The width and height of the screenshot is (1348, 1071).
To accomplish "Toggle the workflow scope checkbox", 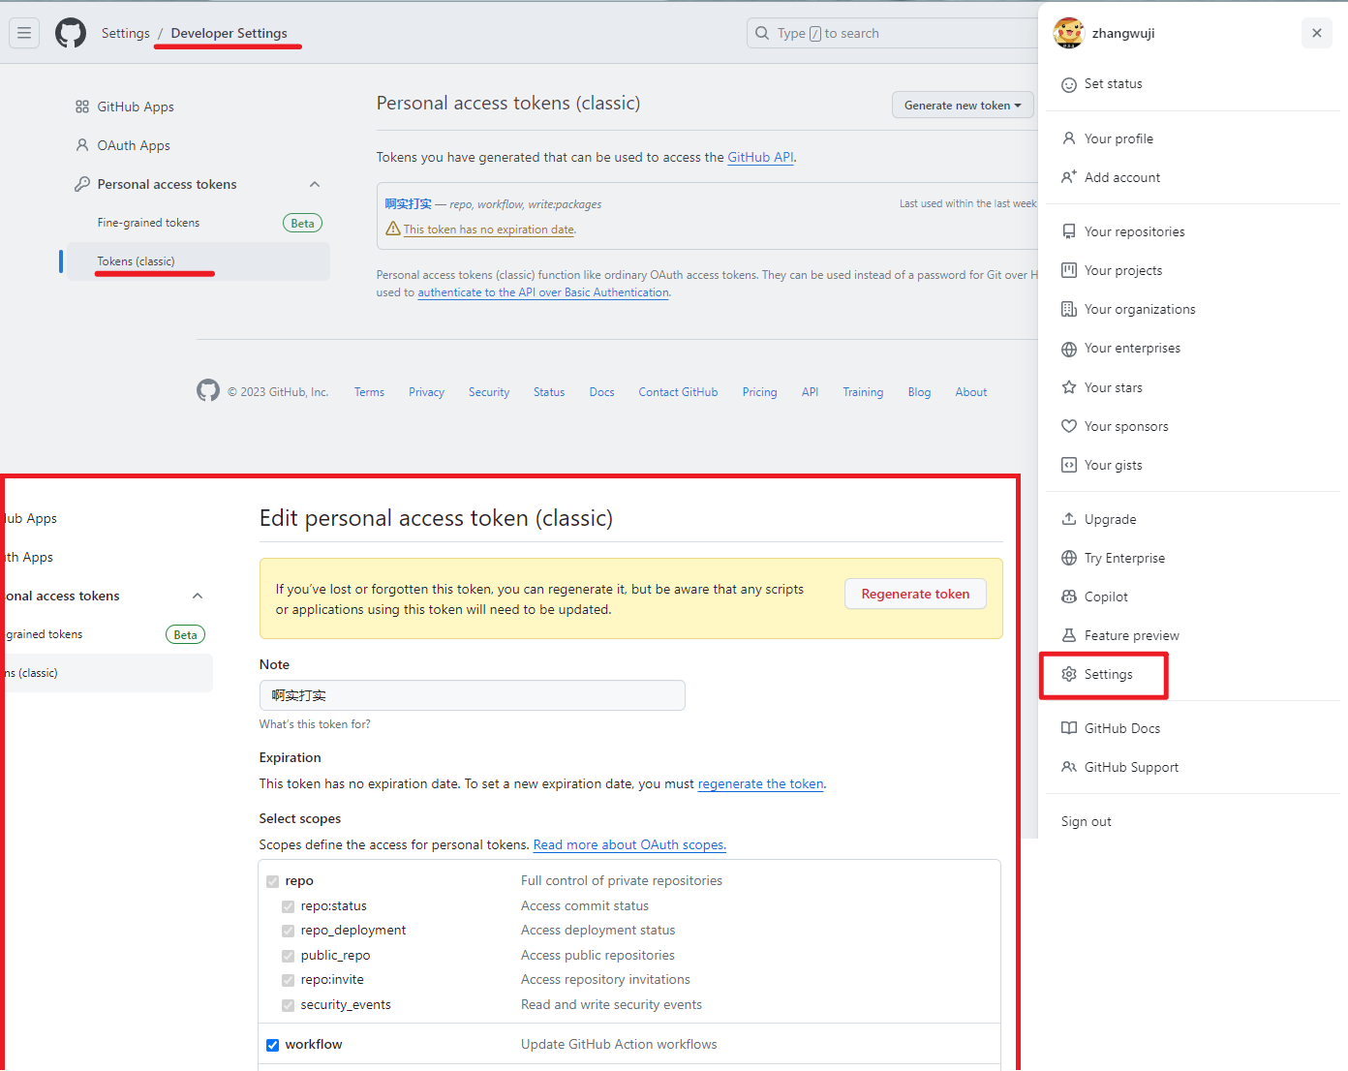I will [x=273, y=1045].
